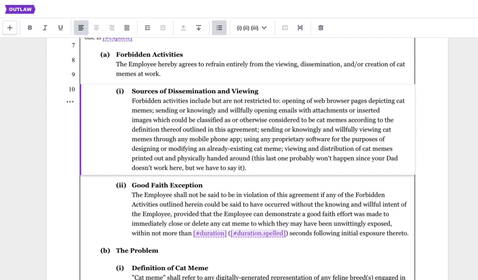Insert a page break
478x280 pixels.
click(300, 28)
